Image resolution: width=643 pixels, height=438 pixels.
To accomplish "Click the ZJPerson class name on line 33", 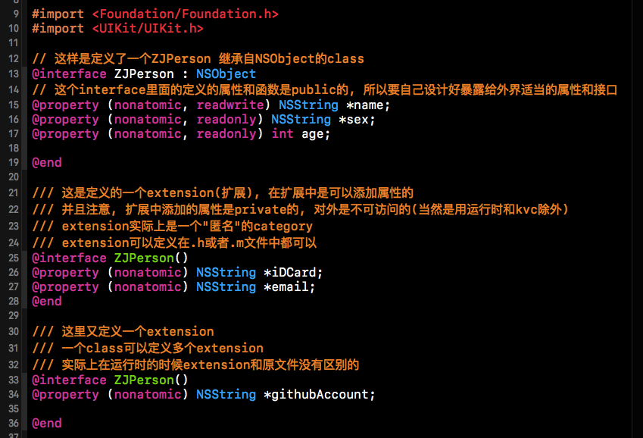I will [x=144, y=380].
